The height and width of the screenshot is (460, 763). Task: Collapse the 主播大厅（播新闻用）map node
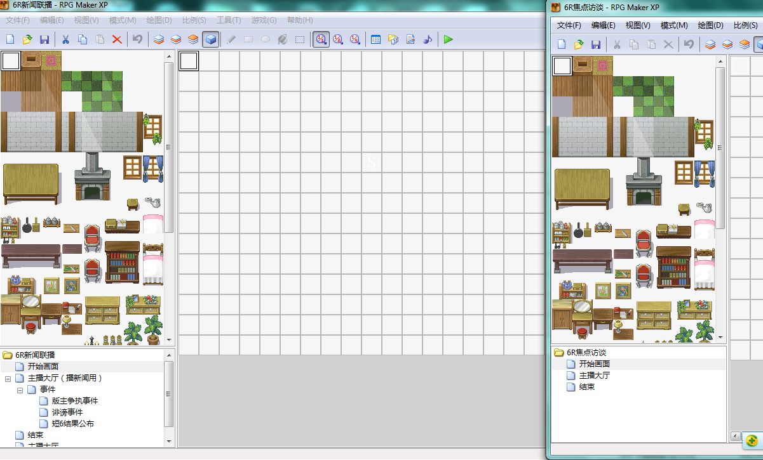pyautogui.click(x=8, y=378)
